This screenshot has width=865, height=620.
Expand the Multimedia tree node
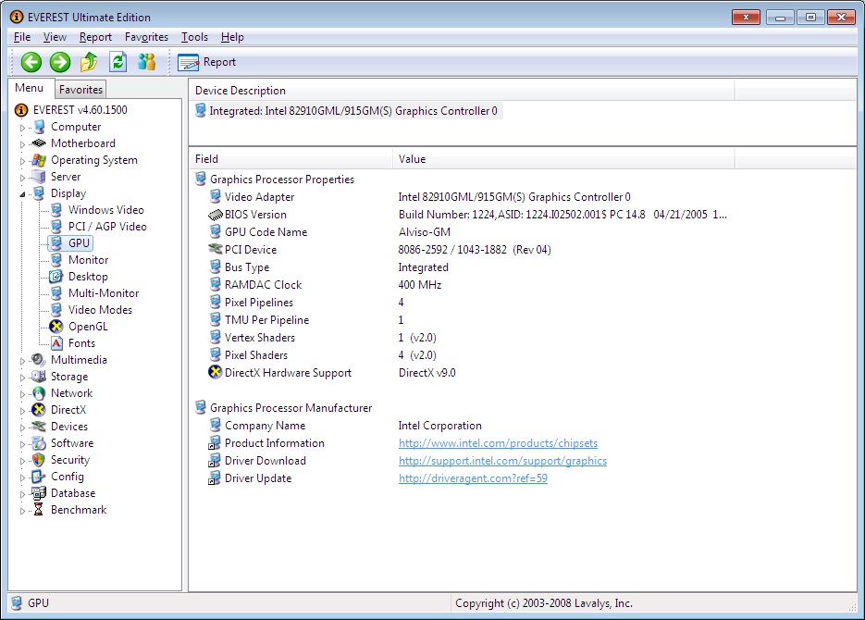22,361
